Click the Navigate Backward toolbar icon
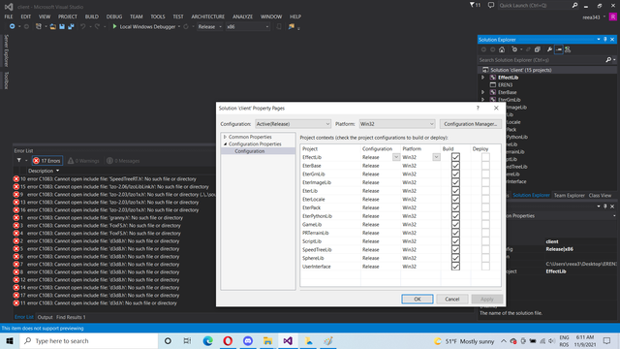The height and width of the screenshot is (349, 620). click(13, 26)
